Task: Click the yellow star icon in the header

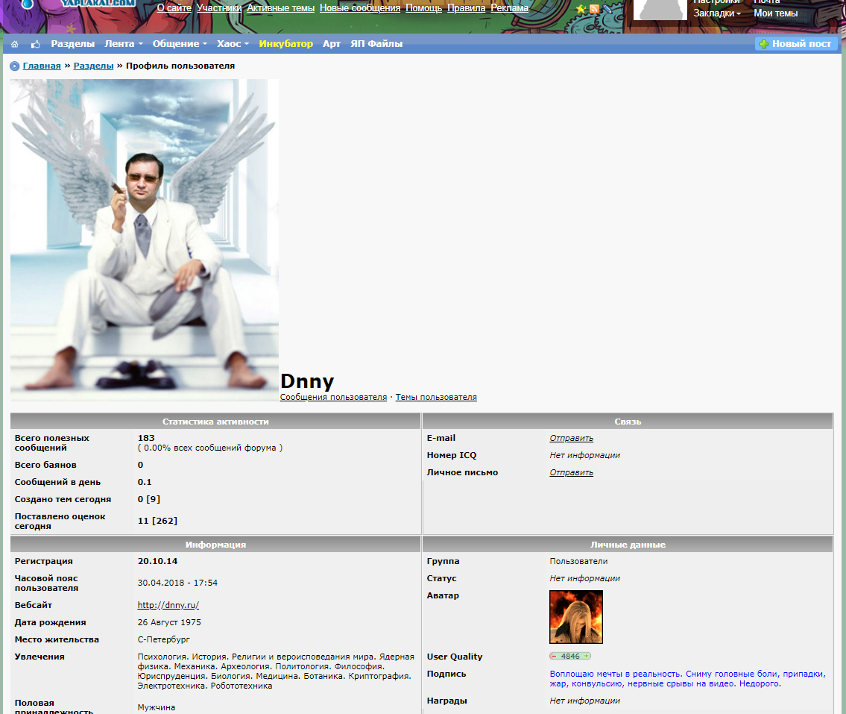Action: pyautogui.click(x=581, y=9)
